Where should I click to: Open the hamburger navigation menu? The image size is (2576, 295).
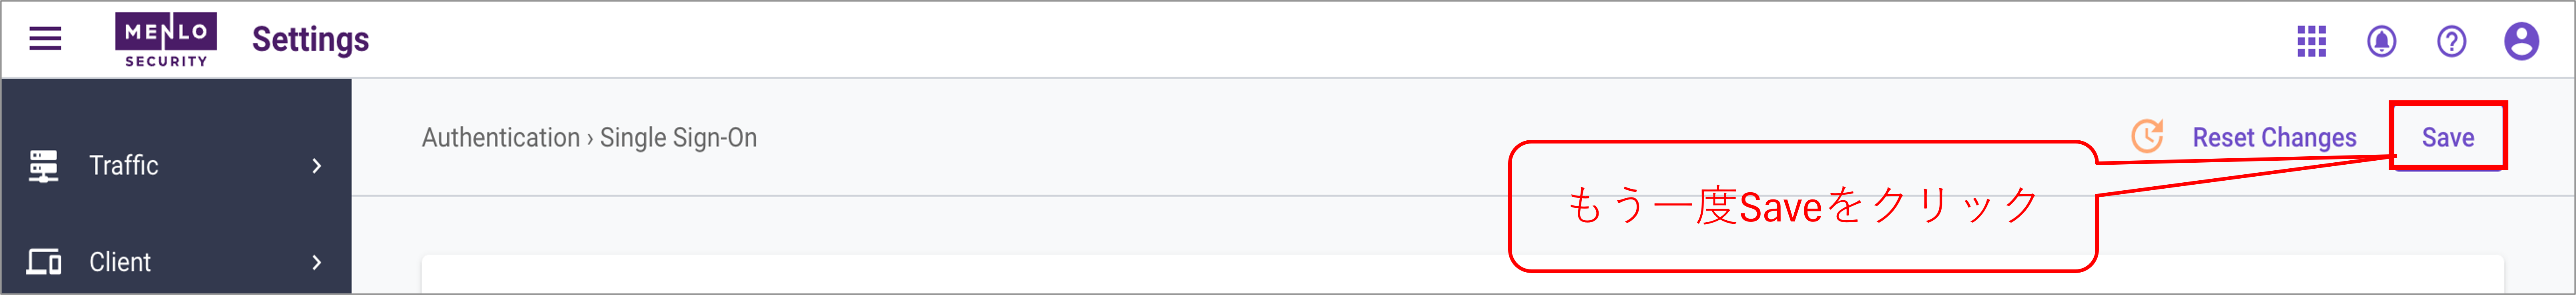45,39
